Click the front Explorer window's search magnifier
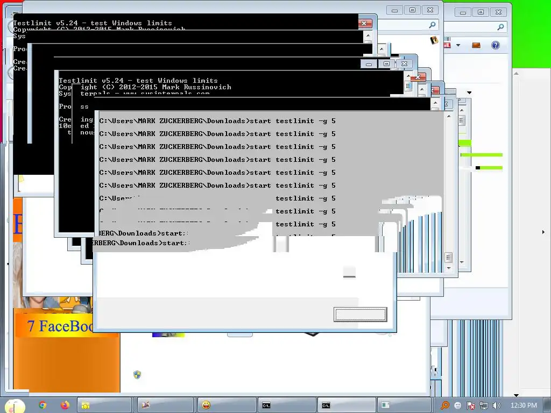The height and width of the screenshot is (413, 551). (x=433, y=25)
